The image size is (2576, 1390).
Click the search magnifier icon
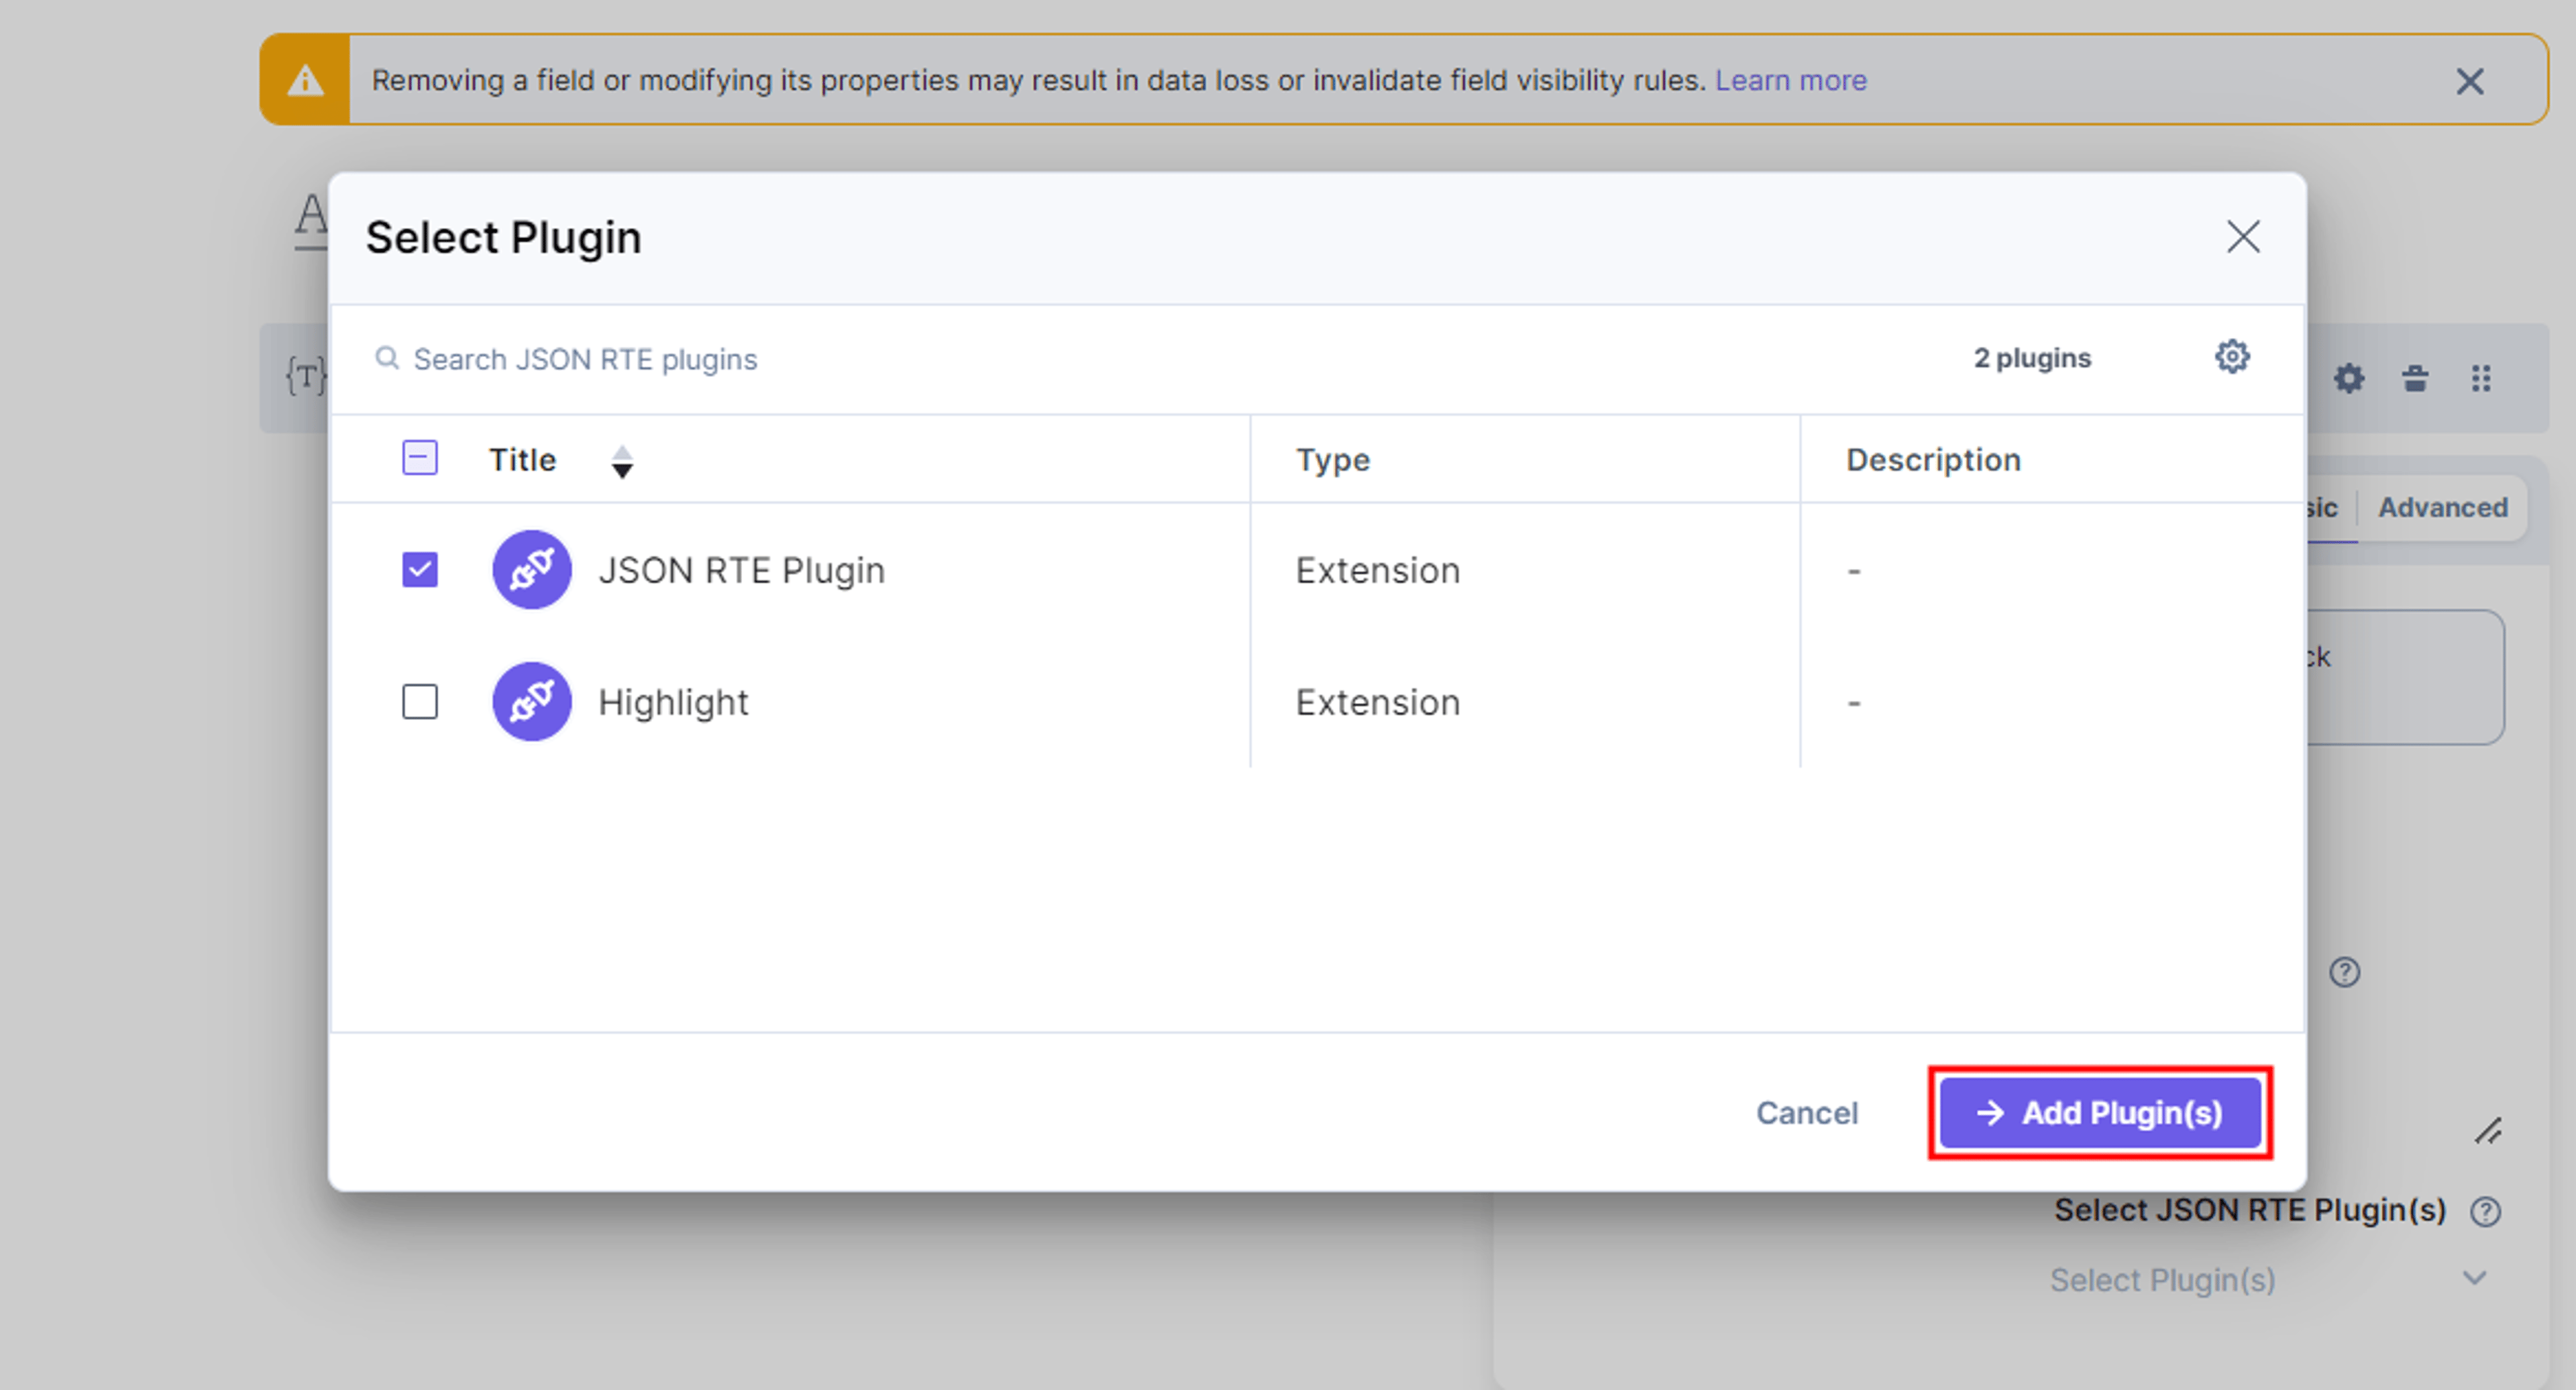pos(387,358)
